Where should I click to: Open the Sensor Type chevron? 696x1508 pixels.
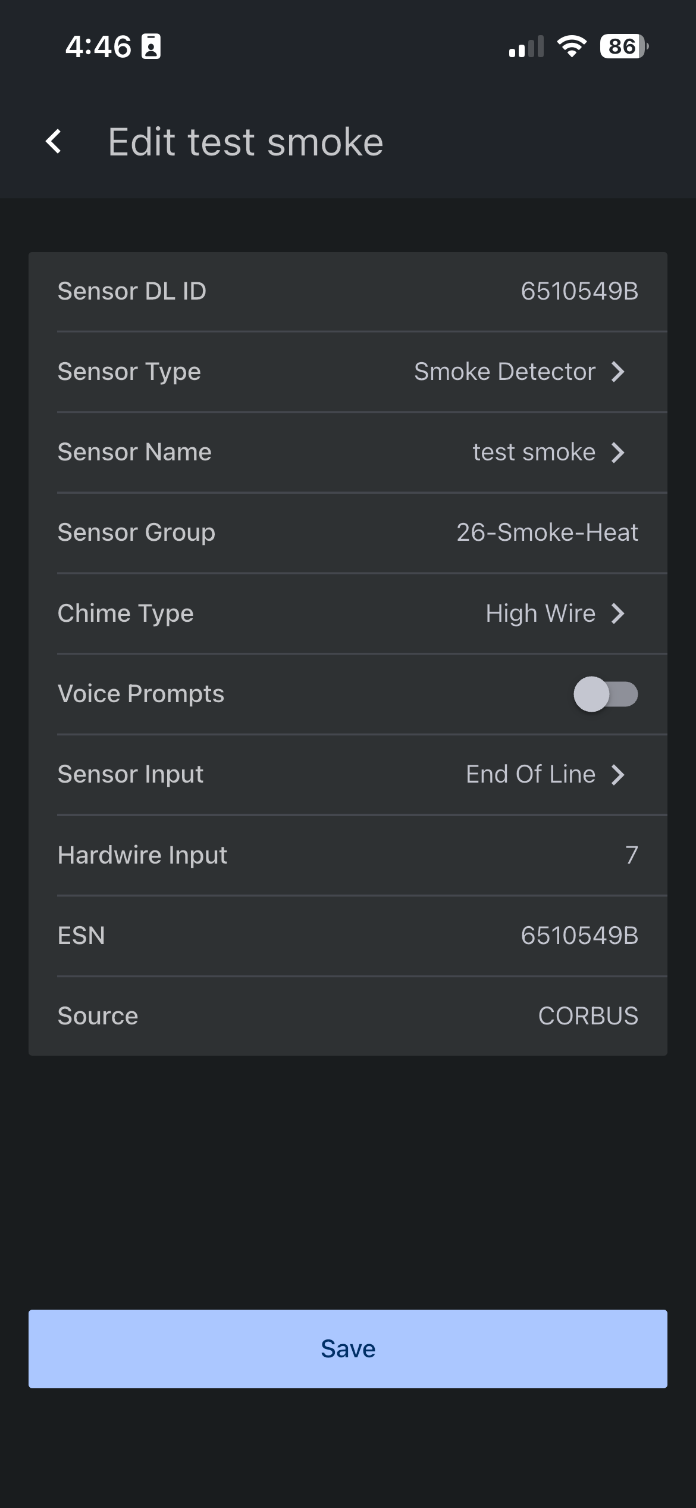619,372
